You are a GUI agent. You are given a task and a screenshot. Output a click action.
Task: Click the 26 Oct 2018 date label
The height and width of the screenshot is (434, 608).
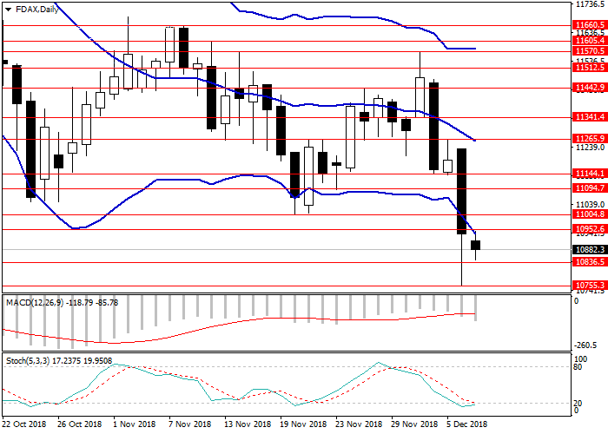pos(80,424)
